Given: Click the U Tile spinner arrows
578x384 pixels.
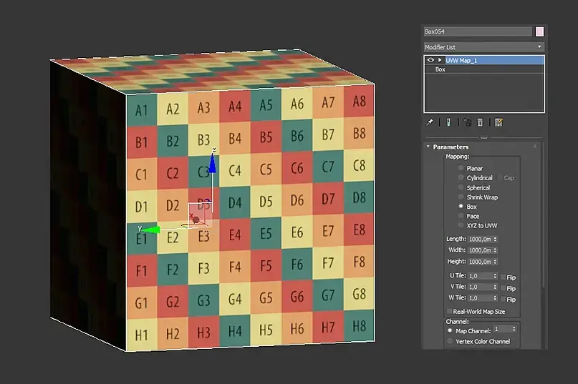Looking at the screenshot, I should pos(495,276).
